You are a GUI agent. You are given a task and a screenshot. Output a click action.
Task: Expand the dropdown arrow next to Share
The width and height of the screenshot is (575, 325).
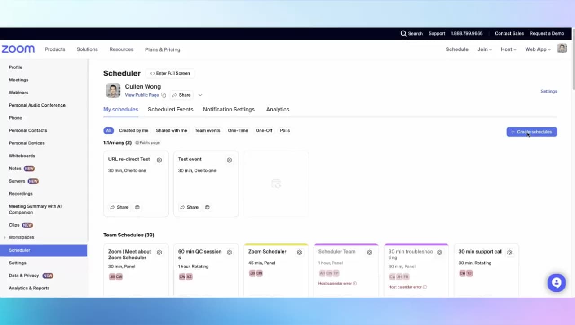pos(200,95)
